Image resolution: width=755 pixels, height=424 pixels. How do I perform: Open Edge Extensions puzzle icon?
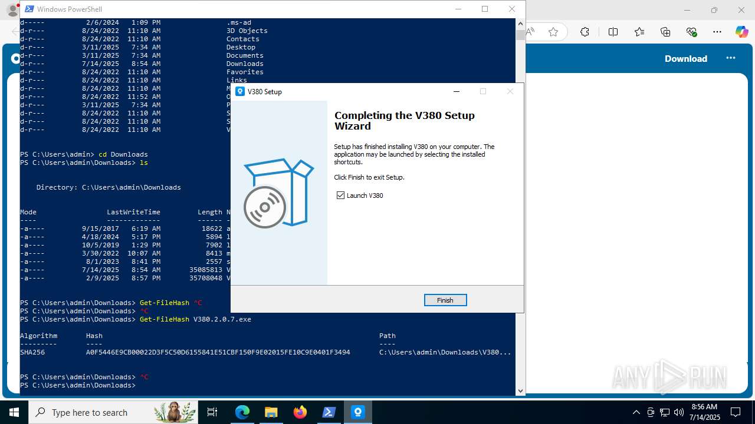pyautogui.click(x=585, y=32)
